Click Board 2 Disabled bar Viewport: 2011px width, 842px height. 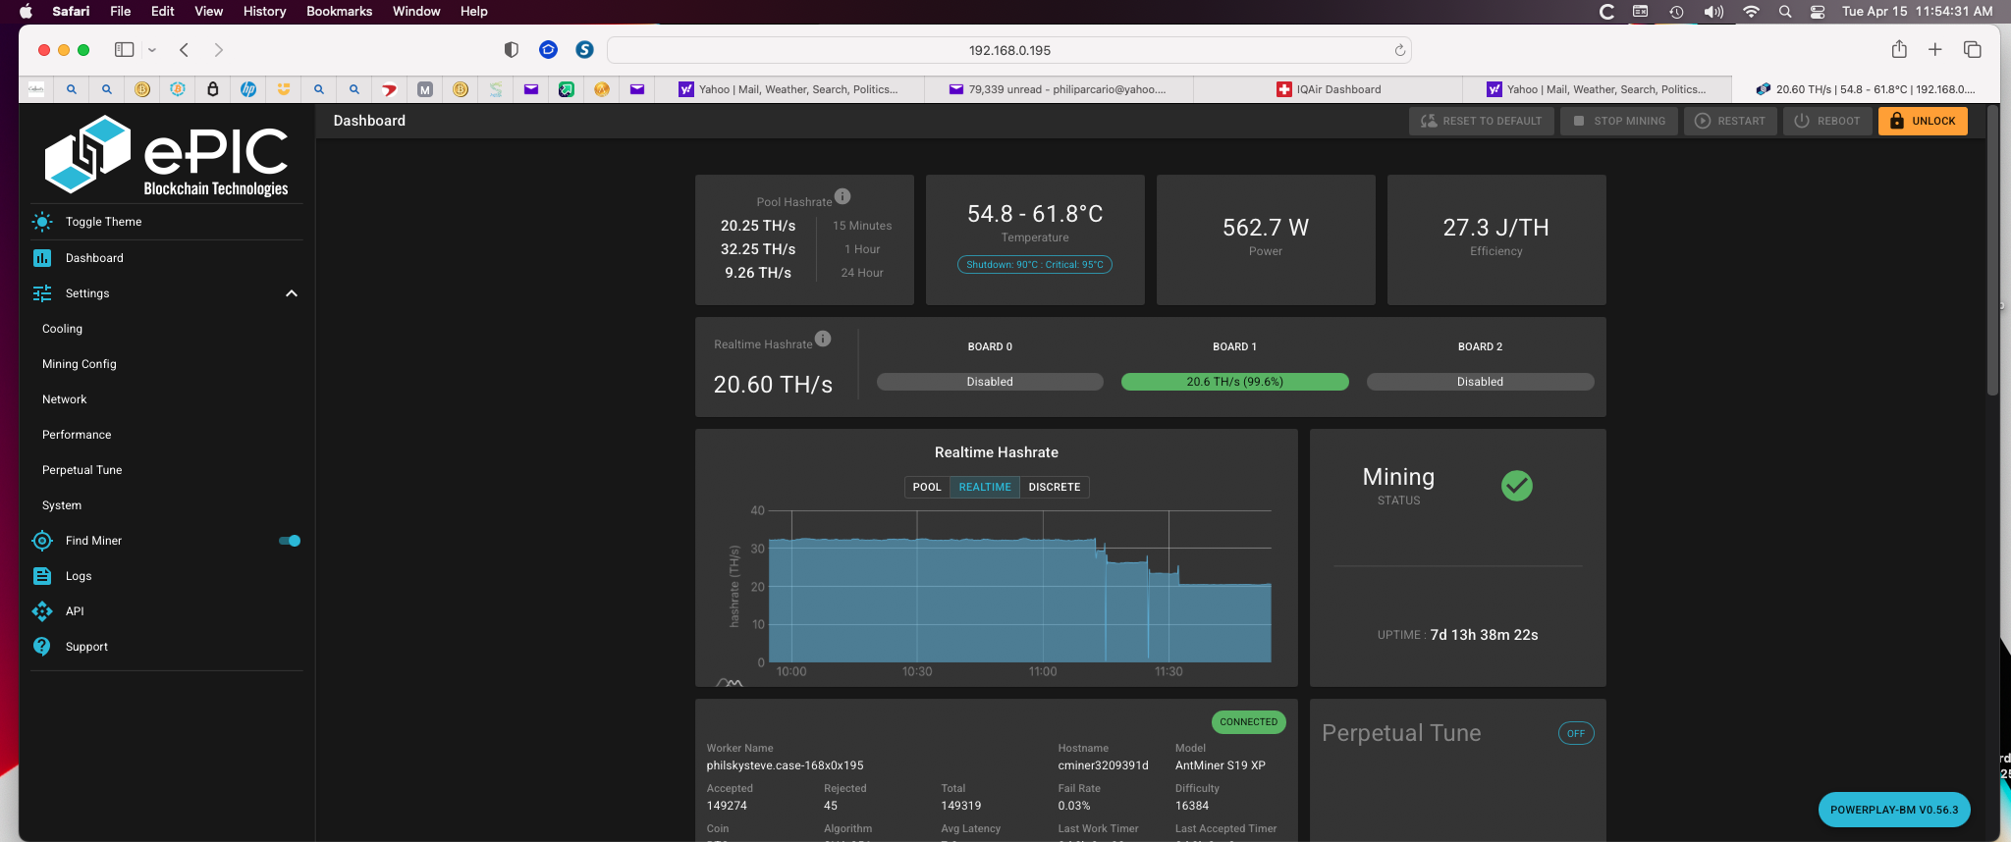(1480, 382)
